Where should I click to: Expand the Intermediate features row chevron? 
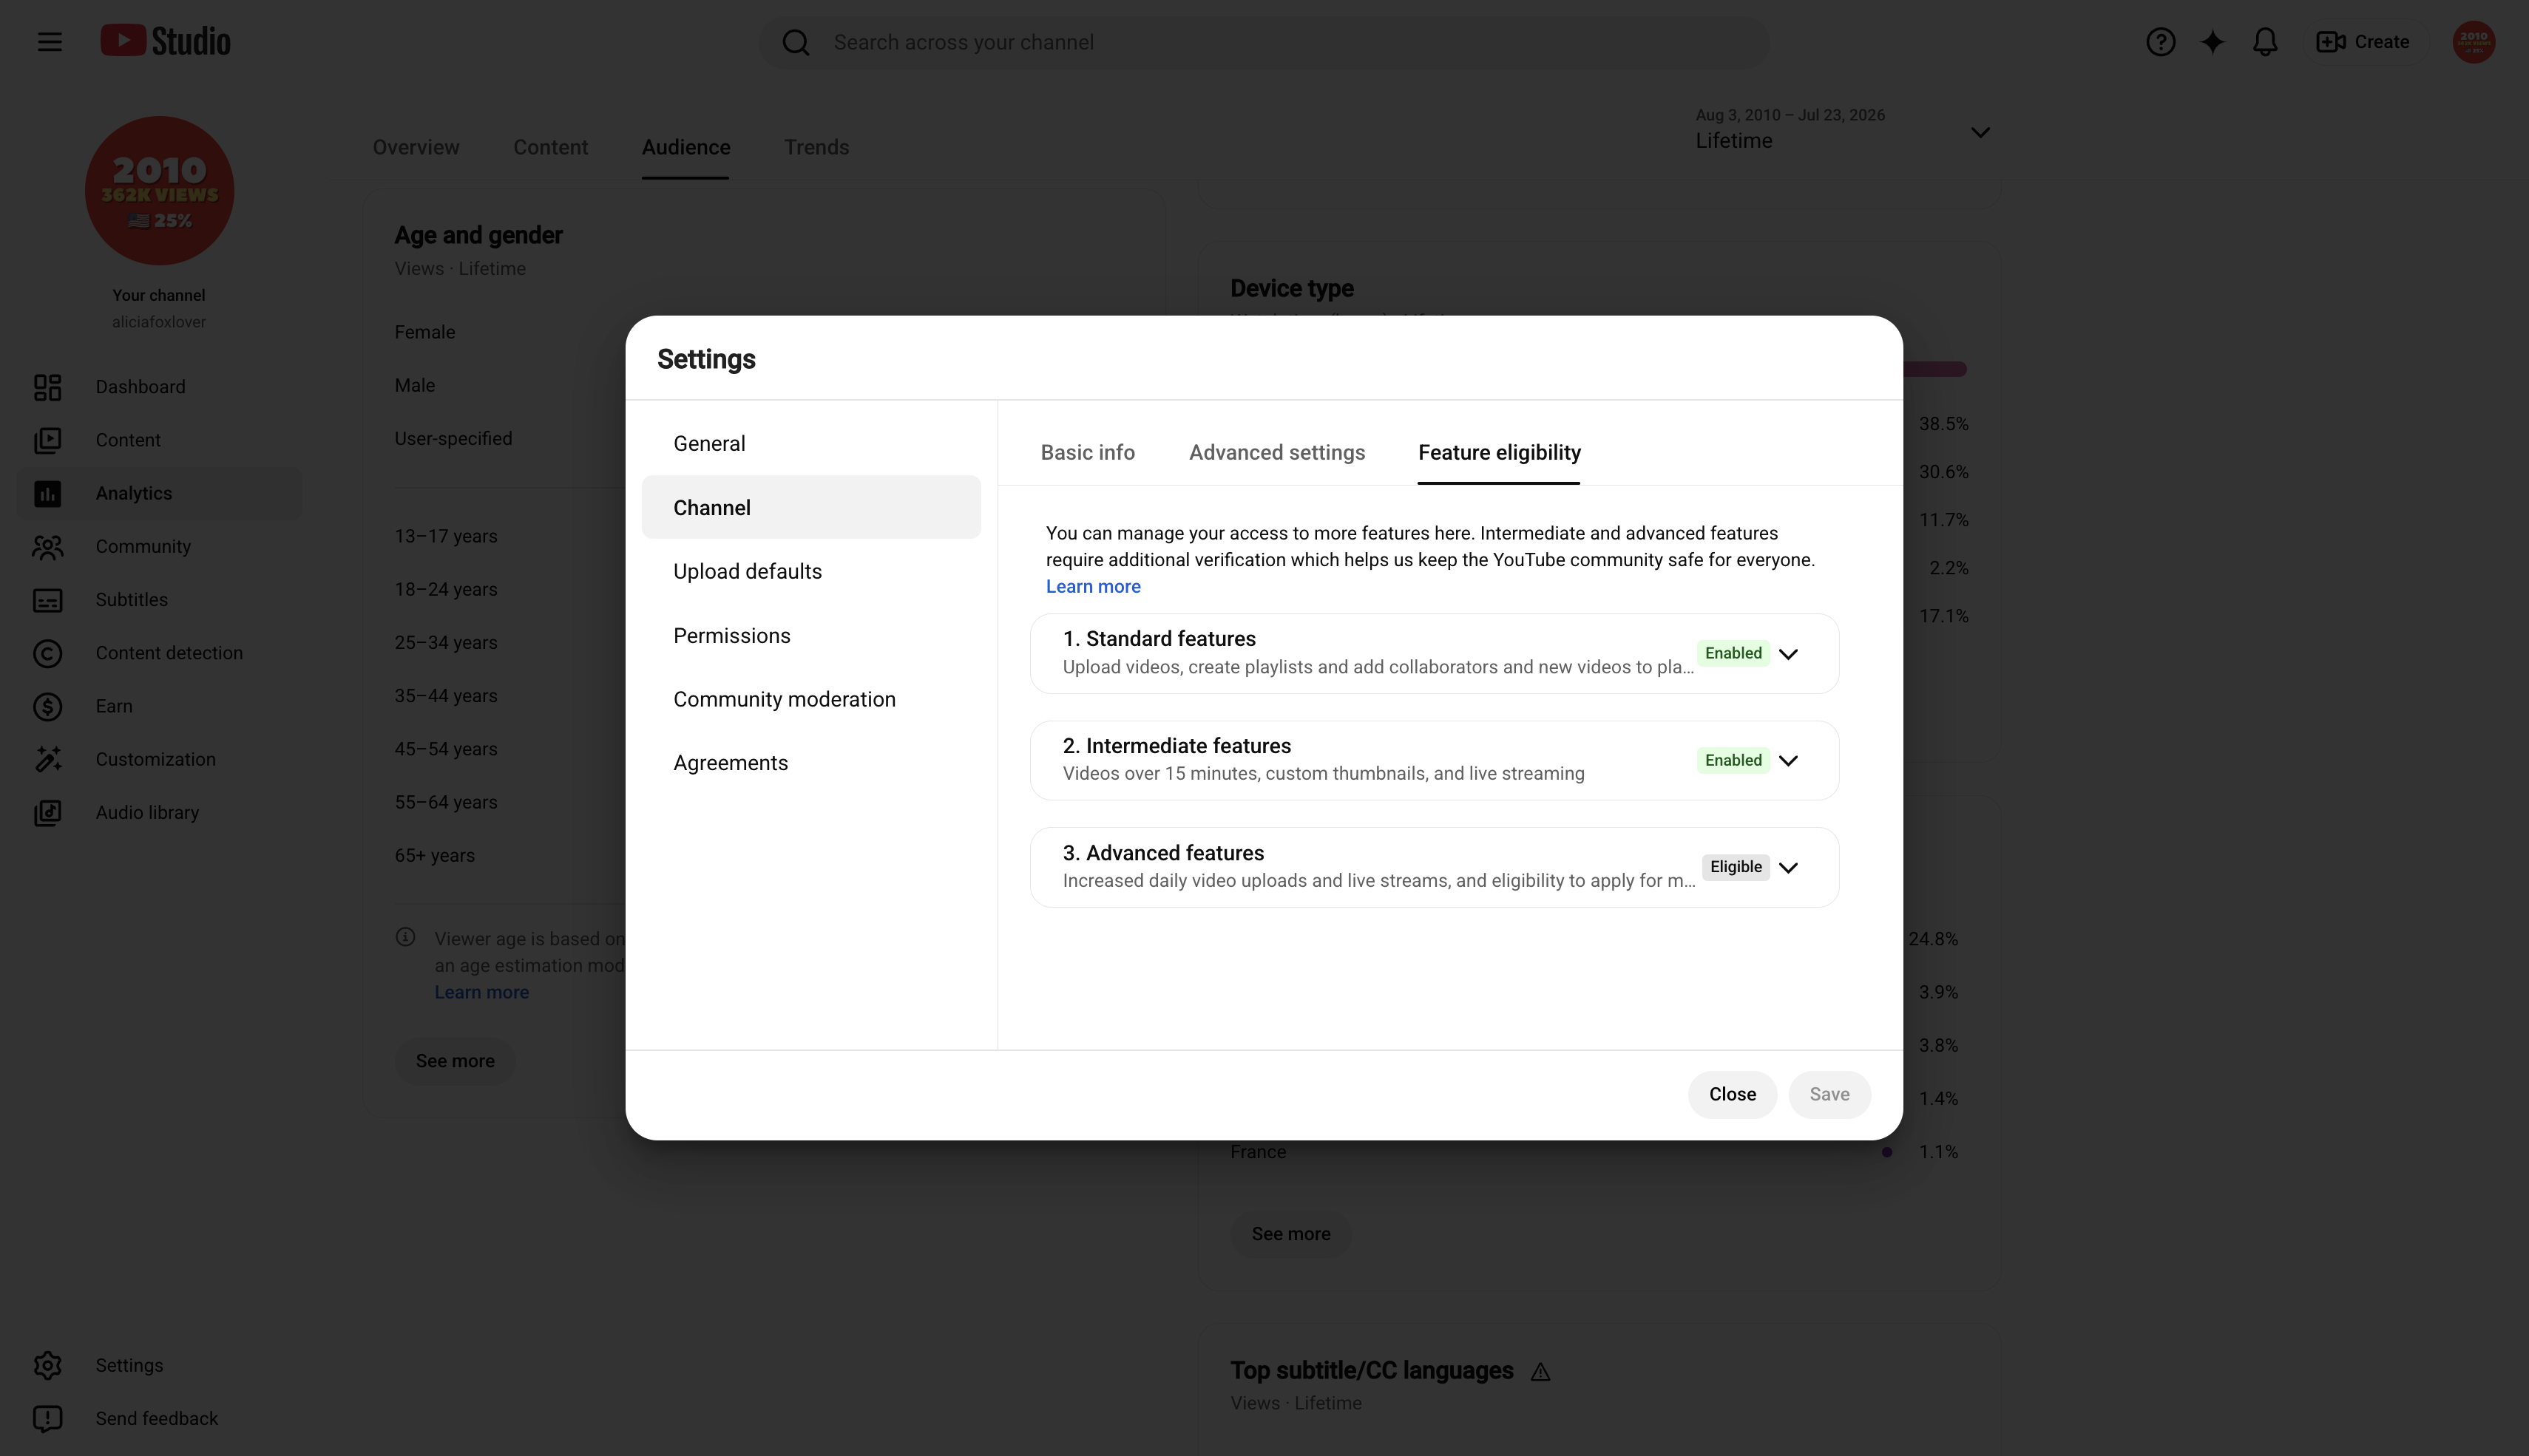tap(1789, 760)
